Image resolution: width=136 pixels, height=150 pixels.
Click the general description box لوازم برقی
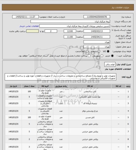point(110,64)
